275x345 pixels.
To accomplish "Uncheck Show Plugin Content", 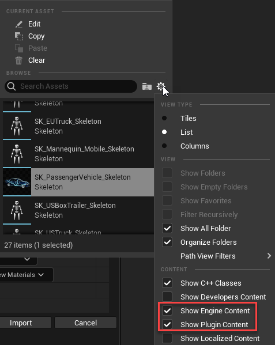I will (x=167, y=324).
